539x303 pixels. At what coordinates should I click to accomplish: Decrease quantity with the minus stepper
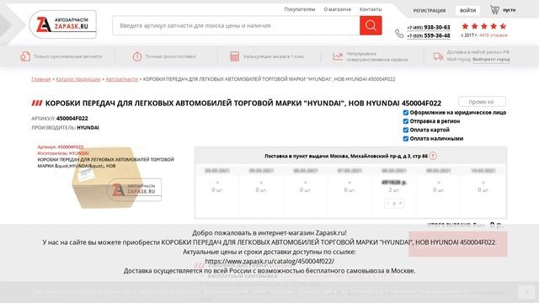(x=388, y=204)
